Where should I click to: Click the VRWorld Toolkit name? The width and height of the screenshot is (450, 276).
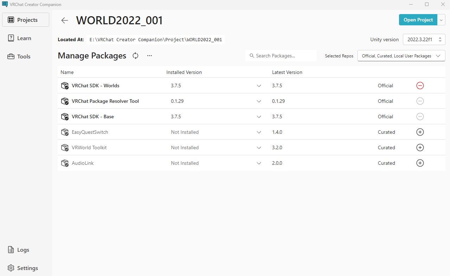pyautogui.click(x=89, y=148)
